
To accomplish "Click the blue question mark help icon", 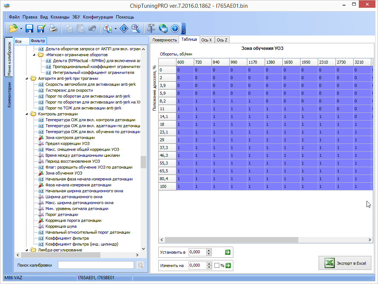I will pos(175,28).
